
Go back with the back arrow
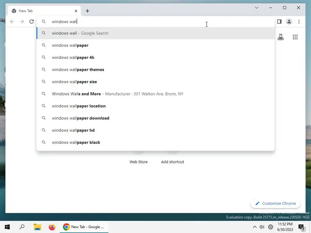(x=12, y=22)
